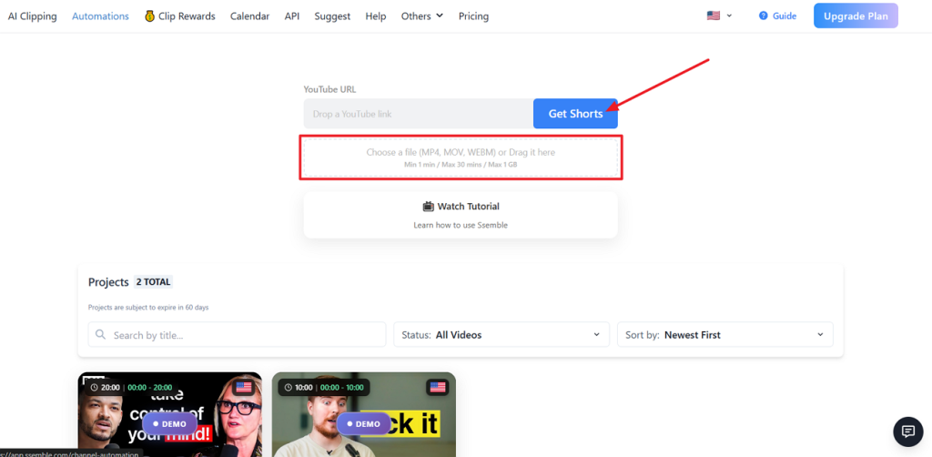Open the Watch Tutorial card
The image size is (932, 457).
coord(461,215)
